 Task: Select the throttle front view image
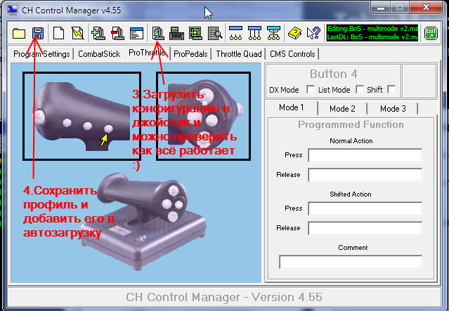click(x=203, y=116)
